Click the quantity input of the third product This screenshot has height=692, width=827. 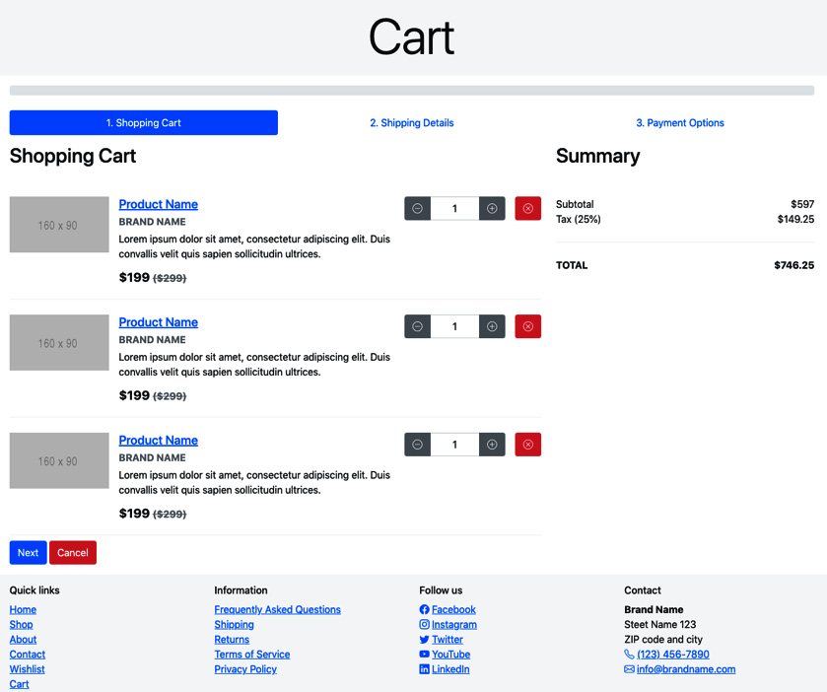(x=454, y=445)
